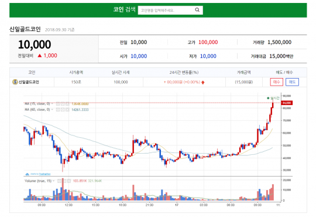Toggle visibility of the Volume indicator
Screen dimensions: 316x217
59,181
